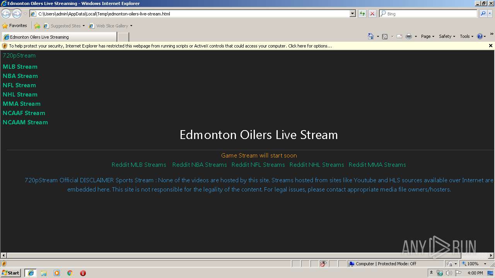The width and height of the screenshot is (495, 278).
Task: Click the horizontal scrollbar right arrow
Action: [491, 256]
